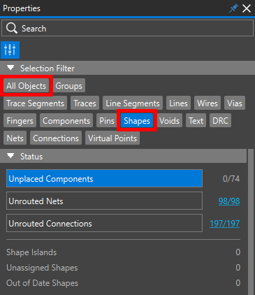Screen dimensions: 255x295
Task: Toggle the Virtual Points filter
Action: [x=112, y=138]
